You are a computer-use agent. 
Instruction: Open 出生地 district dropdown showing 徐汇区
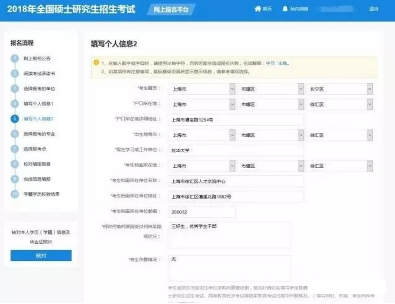(369, 135)
